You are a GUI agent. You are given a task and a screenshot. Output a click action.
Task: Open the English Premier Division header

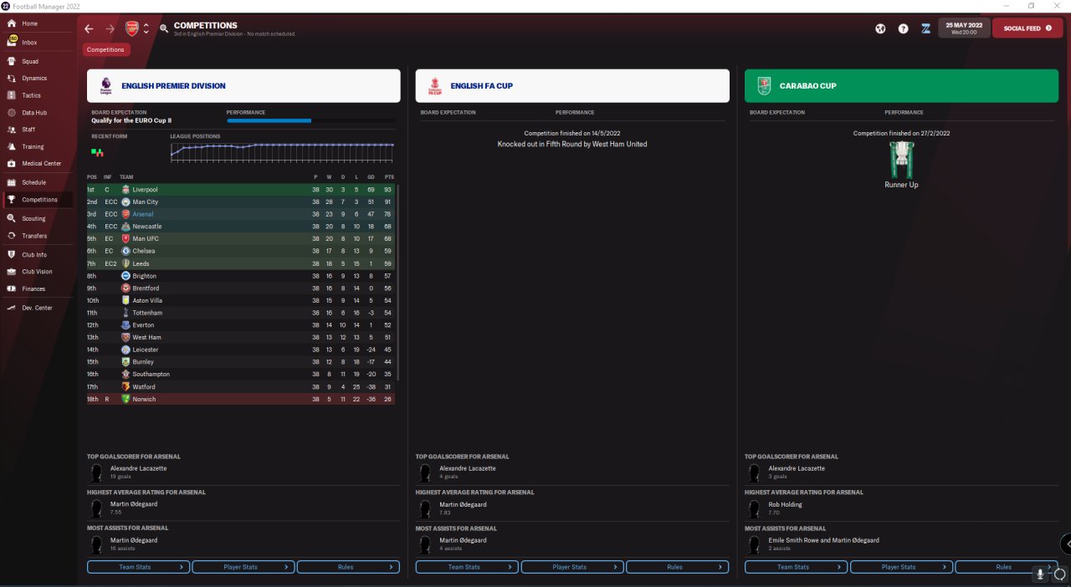pos(243,86)
